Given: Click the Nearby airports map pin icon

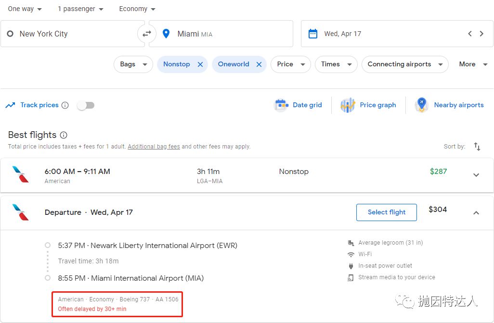Looking at the screenshot, I should [422, 105].
